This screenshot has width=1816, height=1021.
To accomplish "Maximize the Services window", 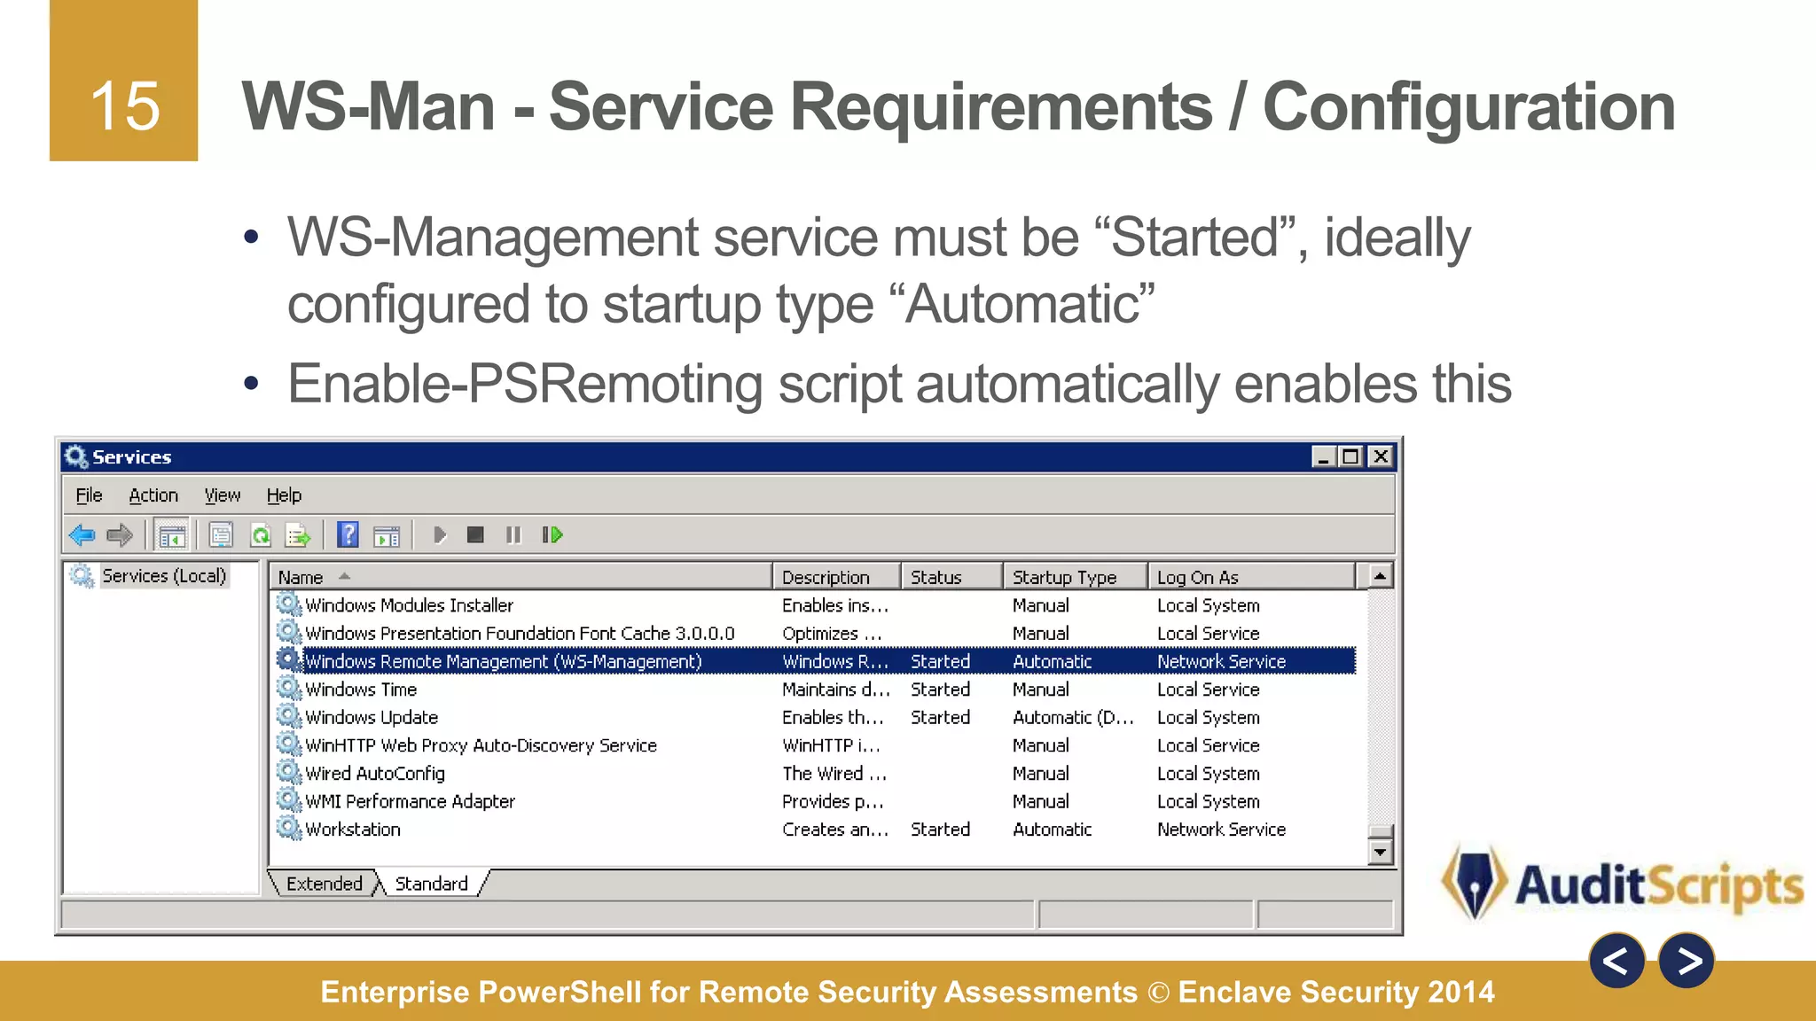I will 1351,456.
